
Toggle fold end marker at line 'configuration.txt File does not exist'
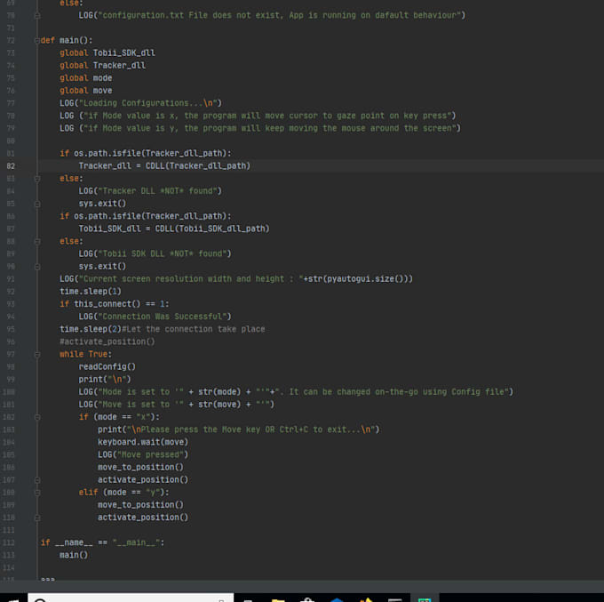37,15
